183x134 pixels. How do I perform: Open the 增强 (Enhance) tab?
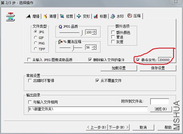(x=33, y=16)
